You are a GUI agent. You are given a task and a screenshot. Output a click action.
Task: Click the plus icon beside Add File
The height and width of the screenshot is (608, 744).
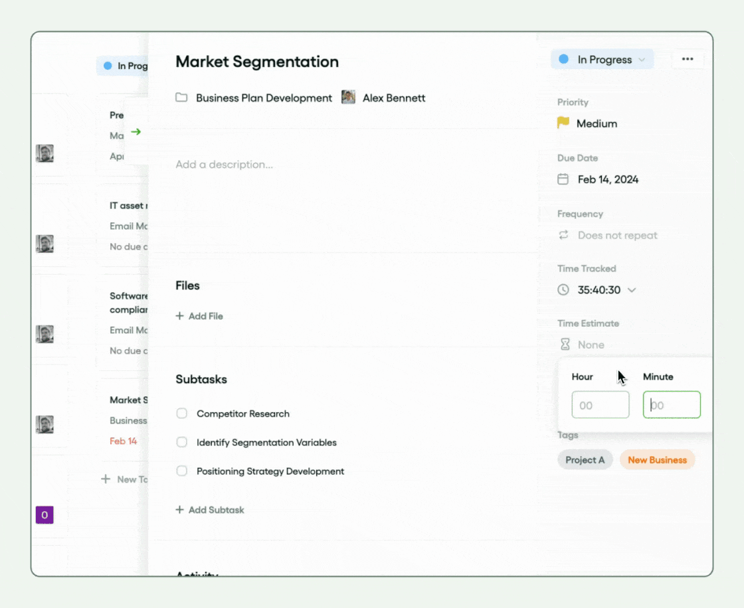179,316
